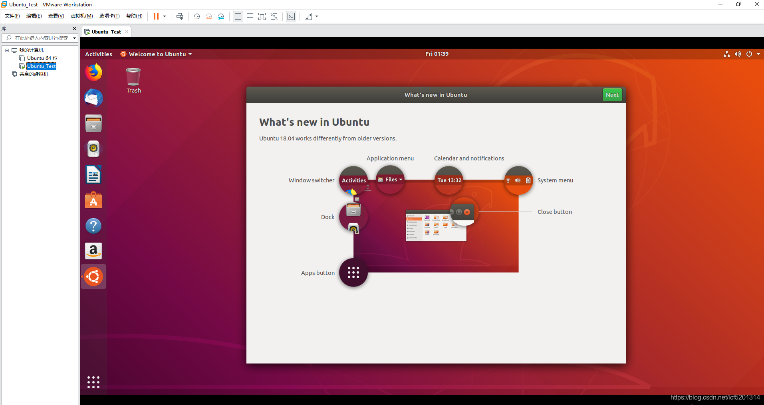The image size is (764, 405).
Task: Close the Ubuntu_Test tab
Action: (x=127, y=32)
